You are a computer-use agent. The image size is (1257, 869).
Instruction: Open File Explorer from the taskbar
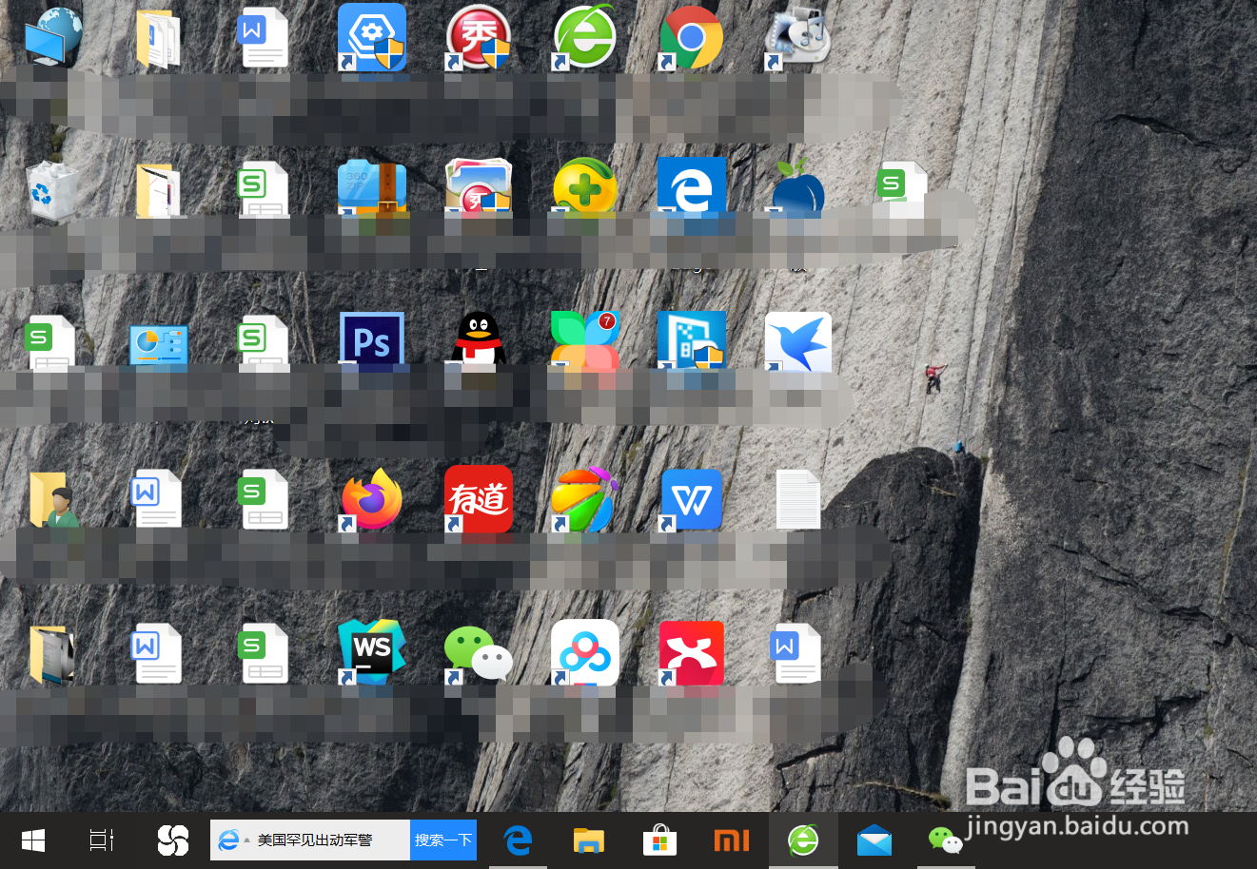click(589, 840)
